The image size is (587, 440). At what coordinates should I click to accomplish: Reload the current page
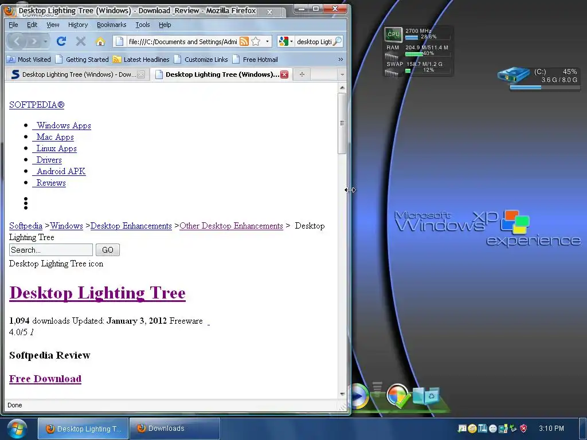click(61, 41)
